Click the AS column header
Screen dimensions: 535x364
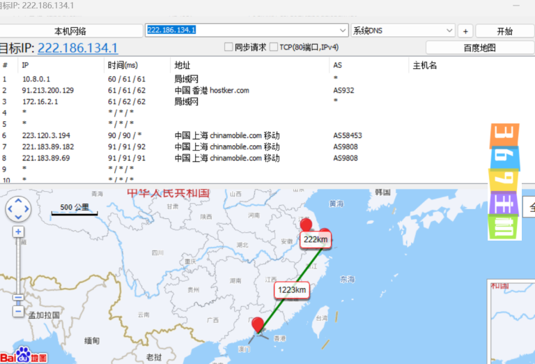click(369, 65)
